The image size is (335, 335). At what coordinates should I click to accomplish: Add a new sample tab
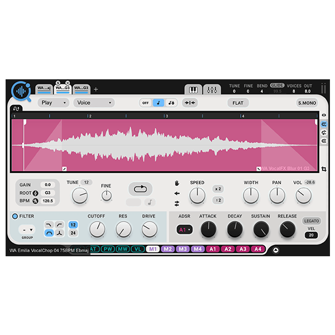click(95, 89)
